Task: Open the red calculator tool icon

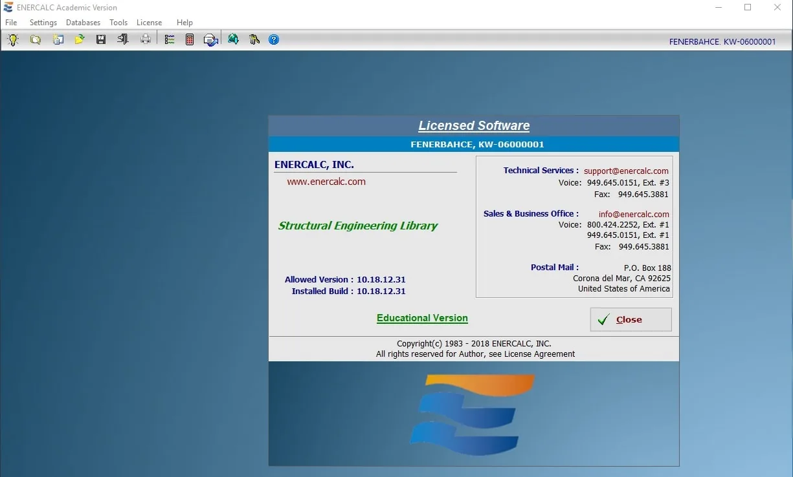Action: coord(190,40)
